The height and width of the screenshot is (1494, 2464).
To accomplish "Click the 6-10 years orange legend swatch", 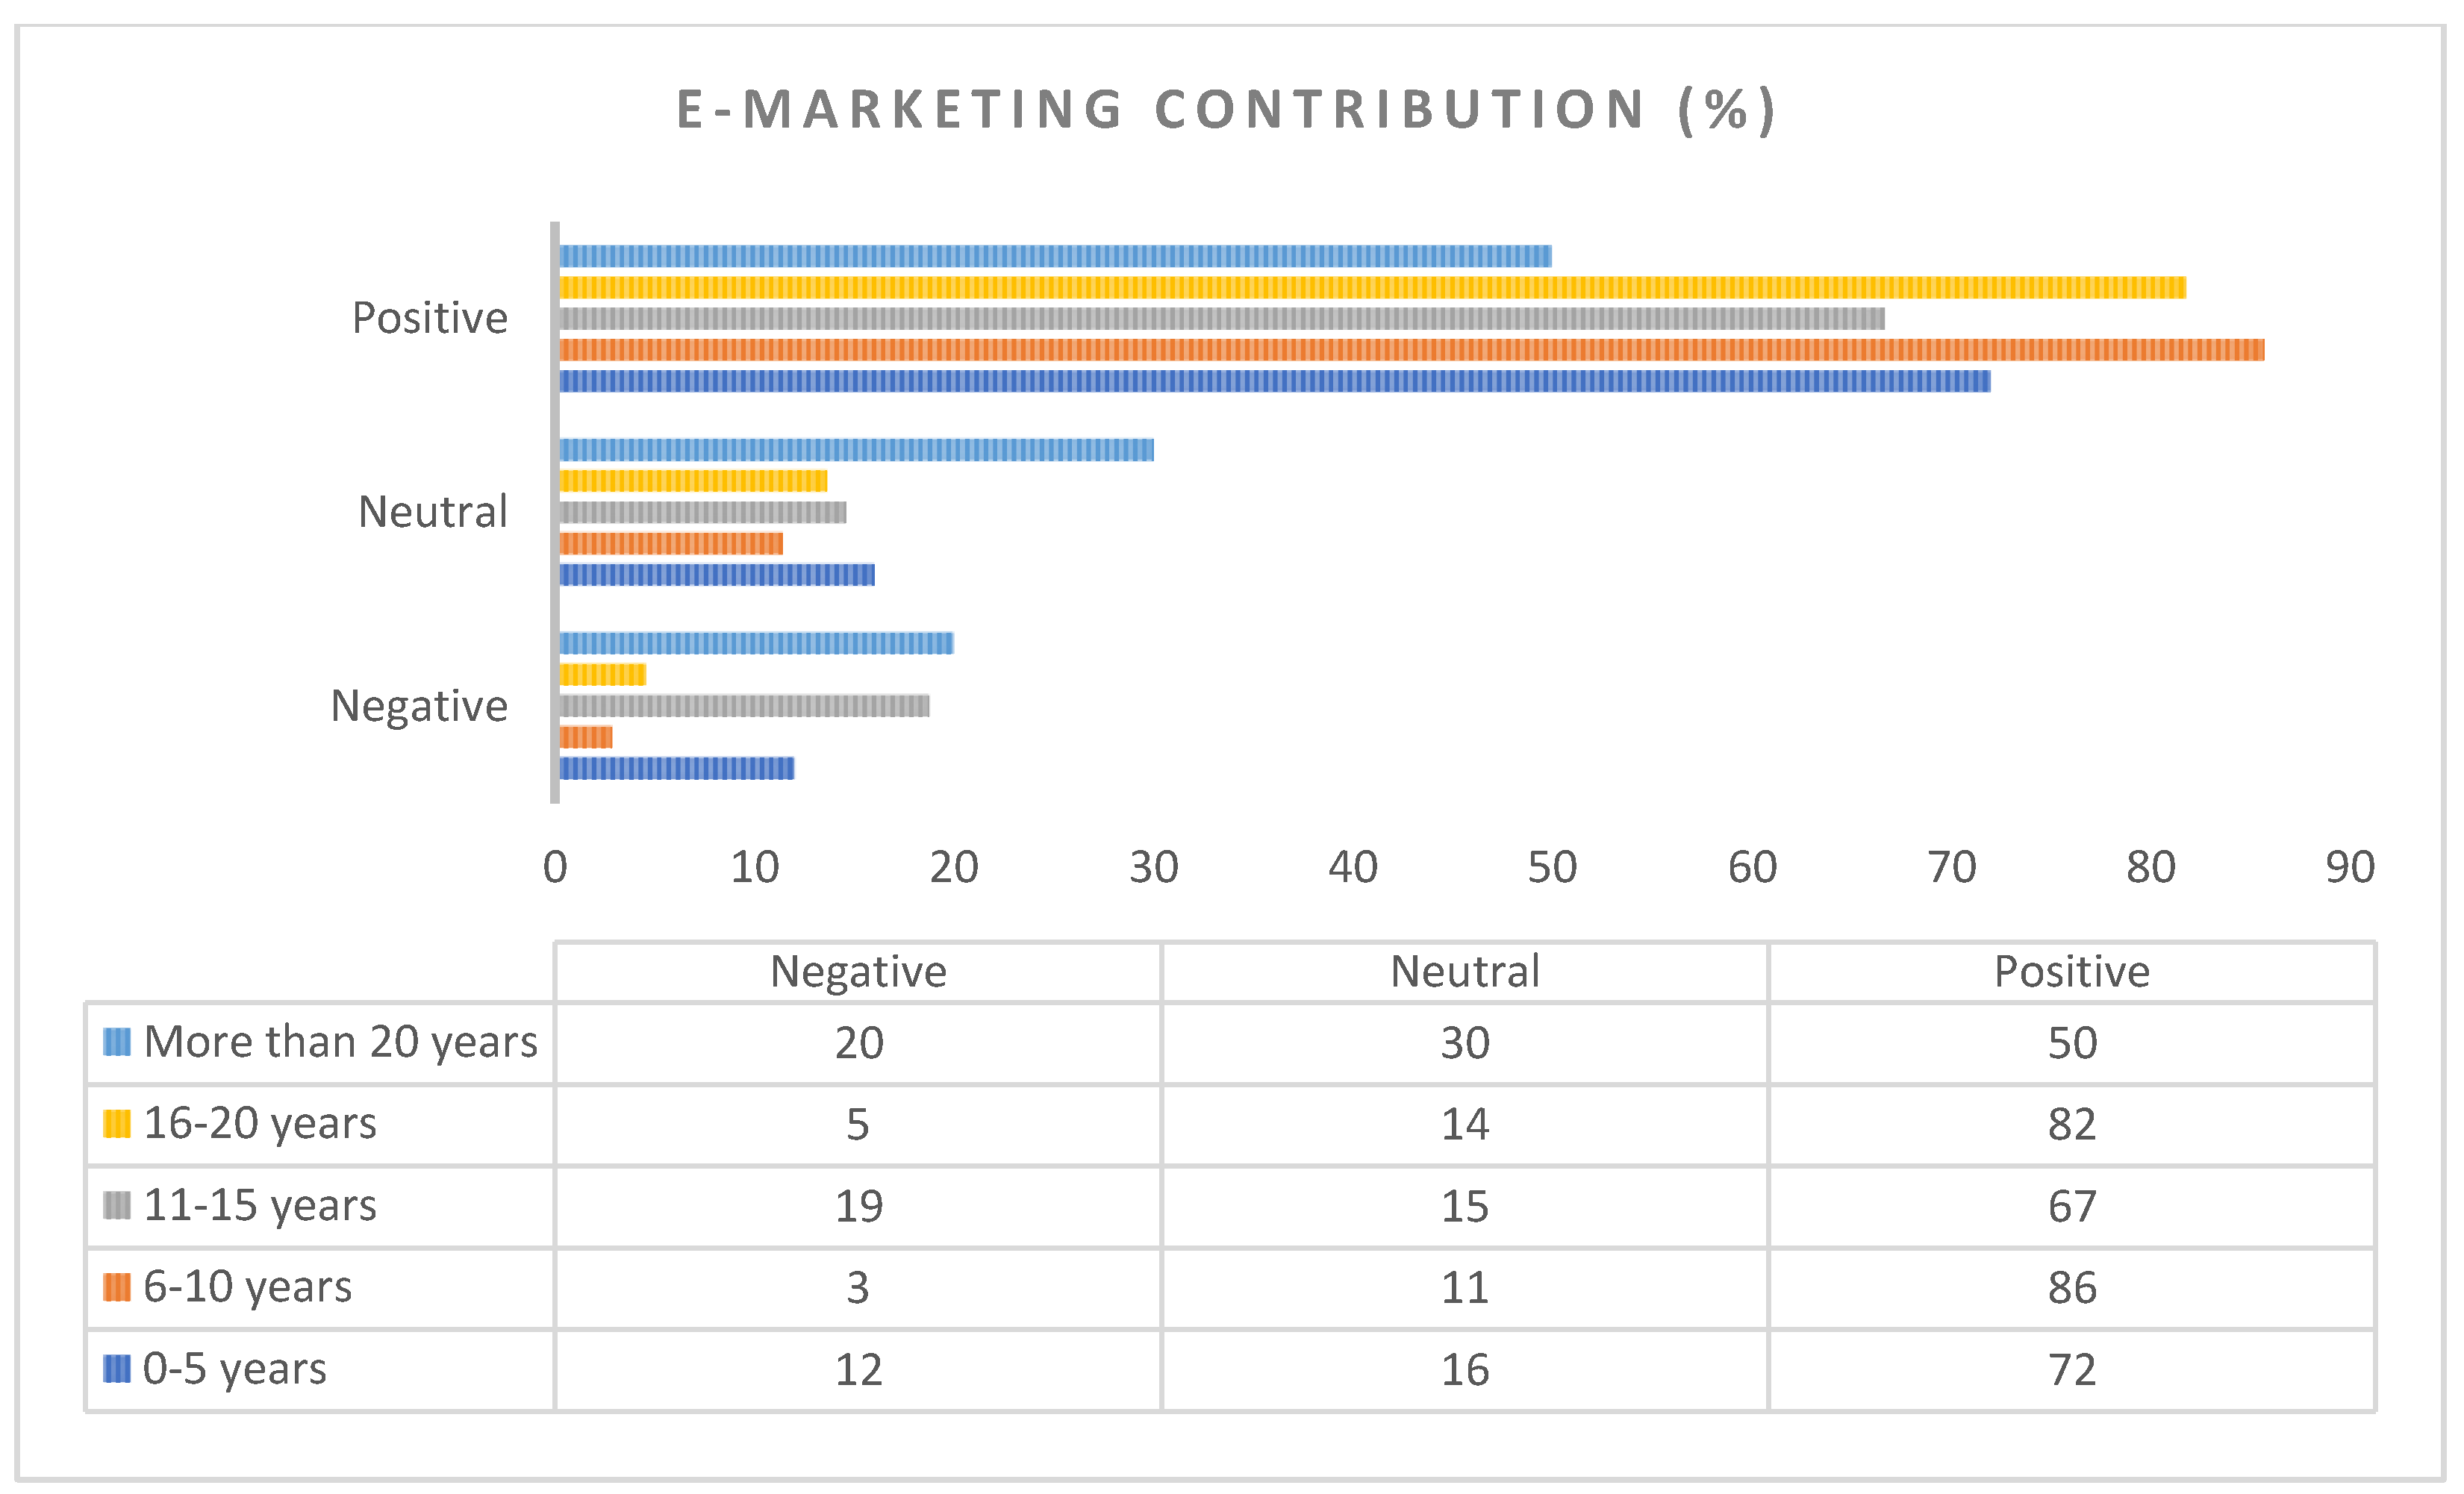I will click(117, 1287).
